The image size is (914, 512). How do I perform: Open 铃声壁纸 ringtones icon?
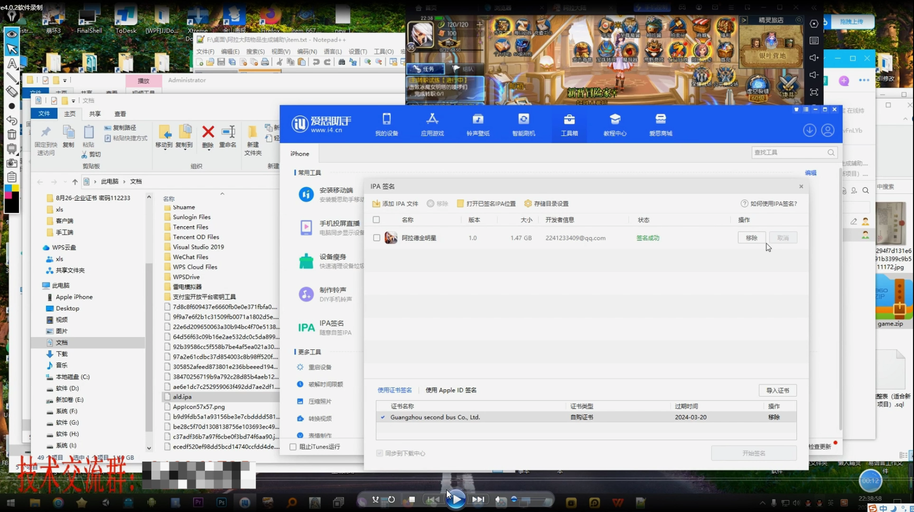click(477, 119)
